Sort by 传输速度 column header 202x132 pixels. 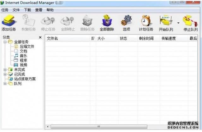pos(174,38)
